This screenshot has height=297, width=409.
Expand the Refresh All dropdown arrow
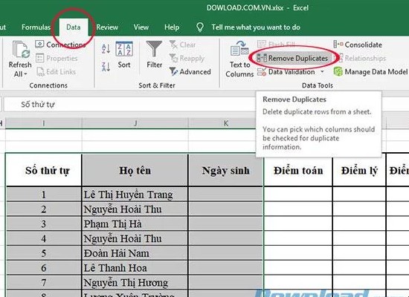coord(26,74)
